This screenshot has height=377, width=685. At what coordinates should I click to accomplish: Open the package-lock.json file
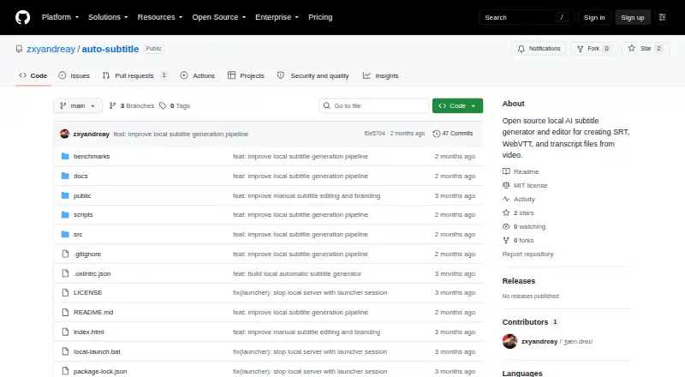pyautogui.click(x=100, y=371)
